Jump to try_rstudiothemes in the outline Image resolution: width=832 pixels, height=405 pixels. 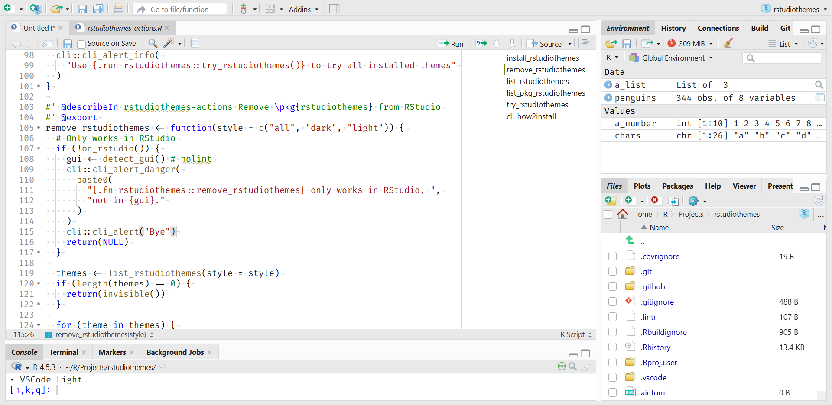[537, 105]
